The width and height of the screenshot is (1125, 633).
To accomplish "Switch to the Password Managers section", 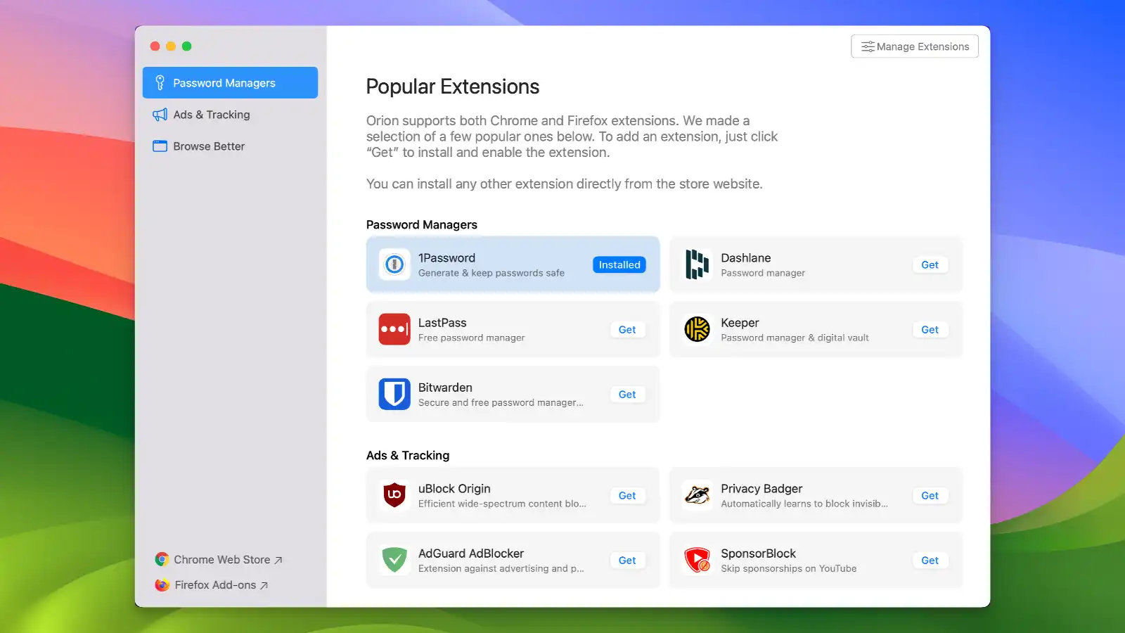I will click(224, 82).
